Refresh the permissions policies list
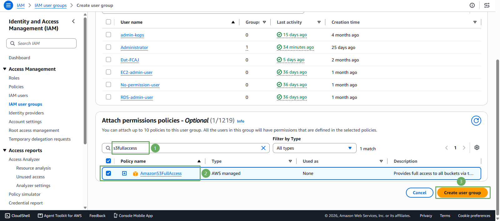Viewport: 500px width, 221px height. 476,121
